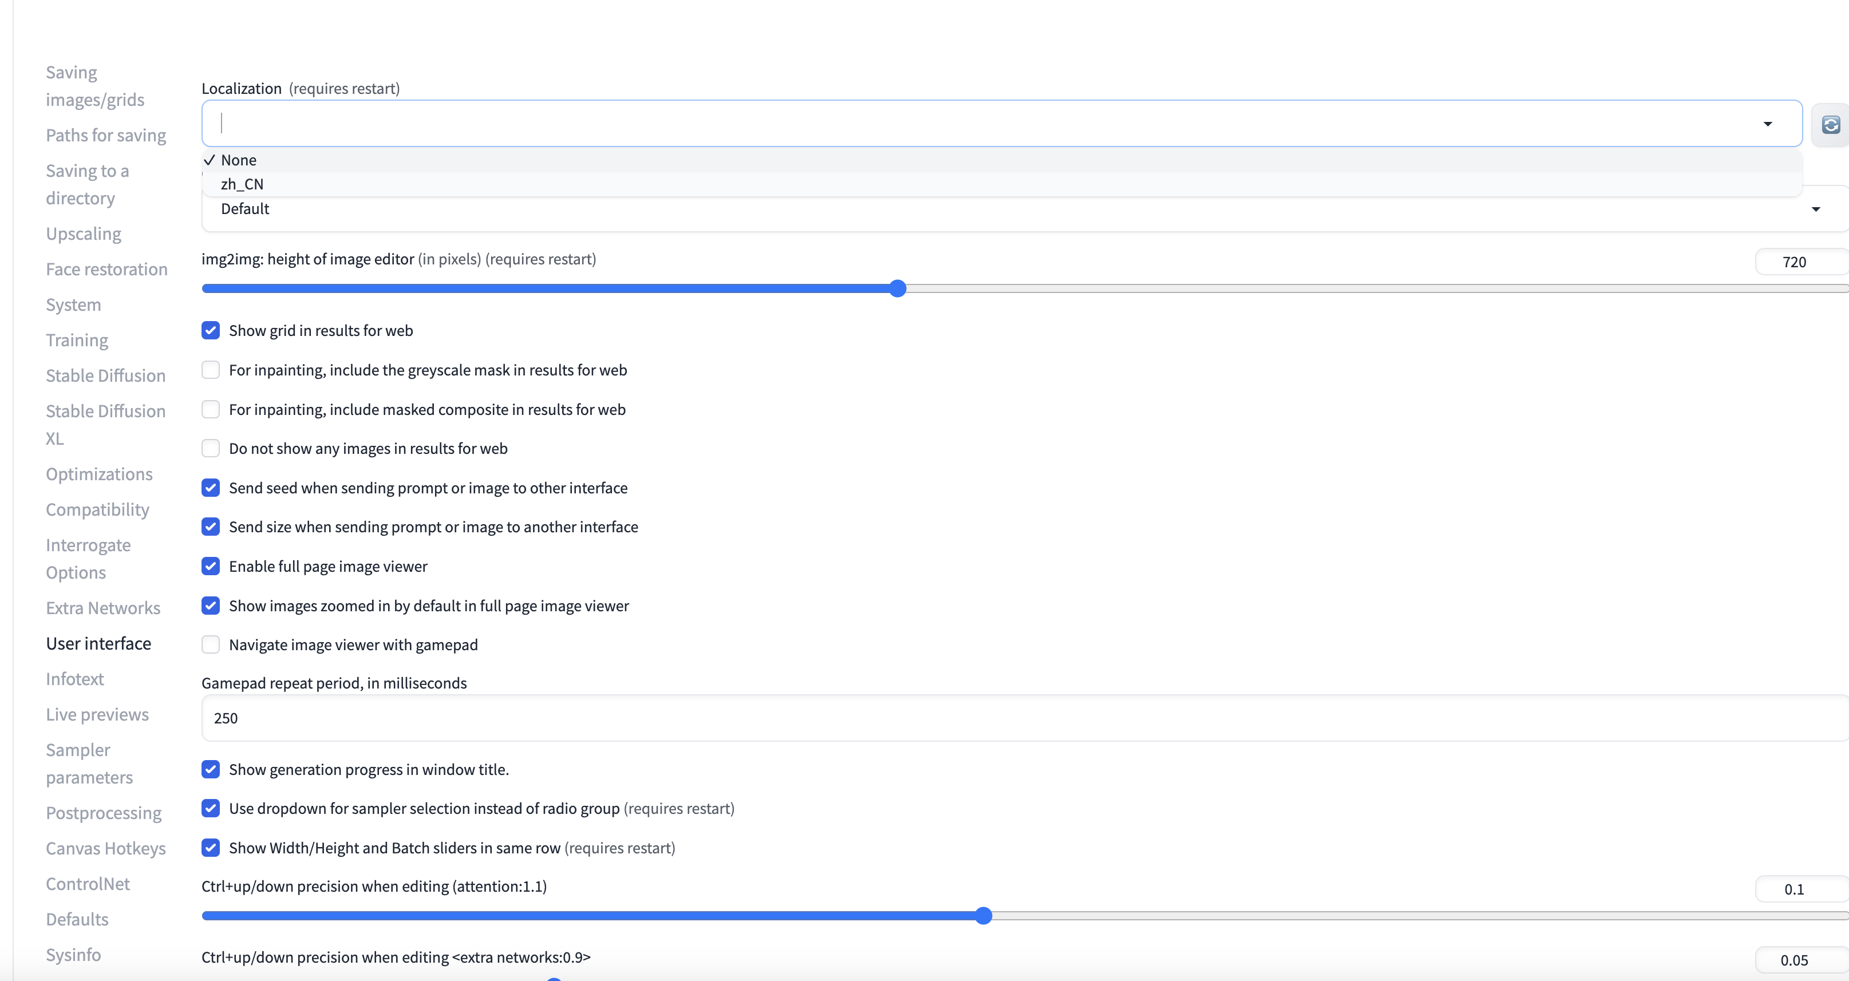Disable Enable full page image viewer
The height and width of the screenshot is (981, 1849).
(x=210, y=566)
